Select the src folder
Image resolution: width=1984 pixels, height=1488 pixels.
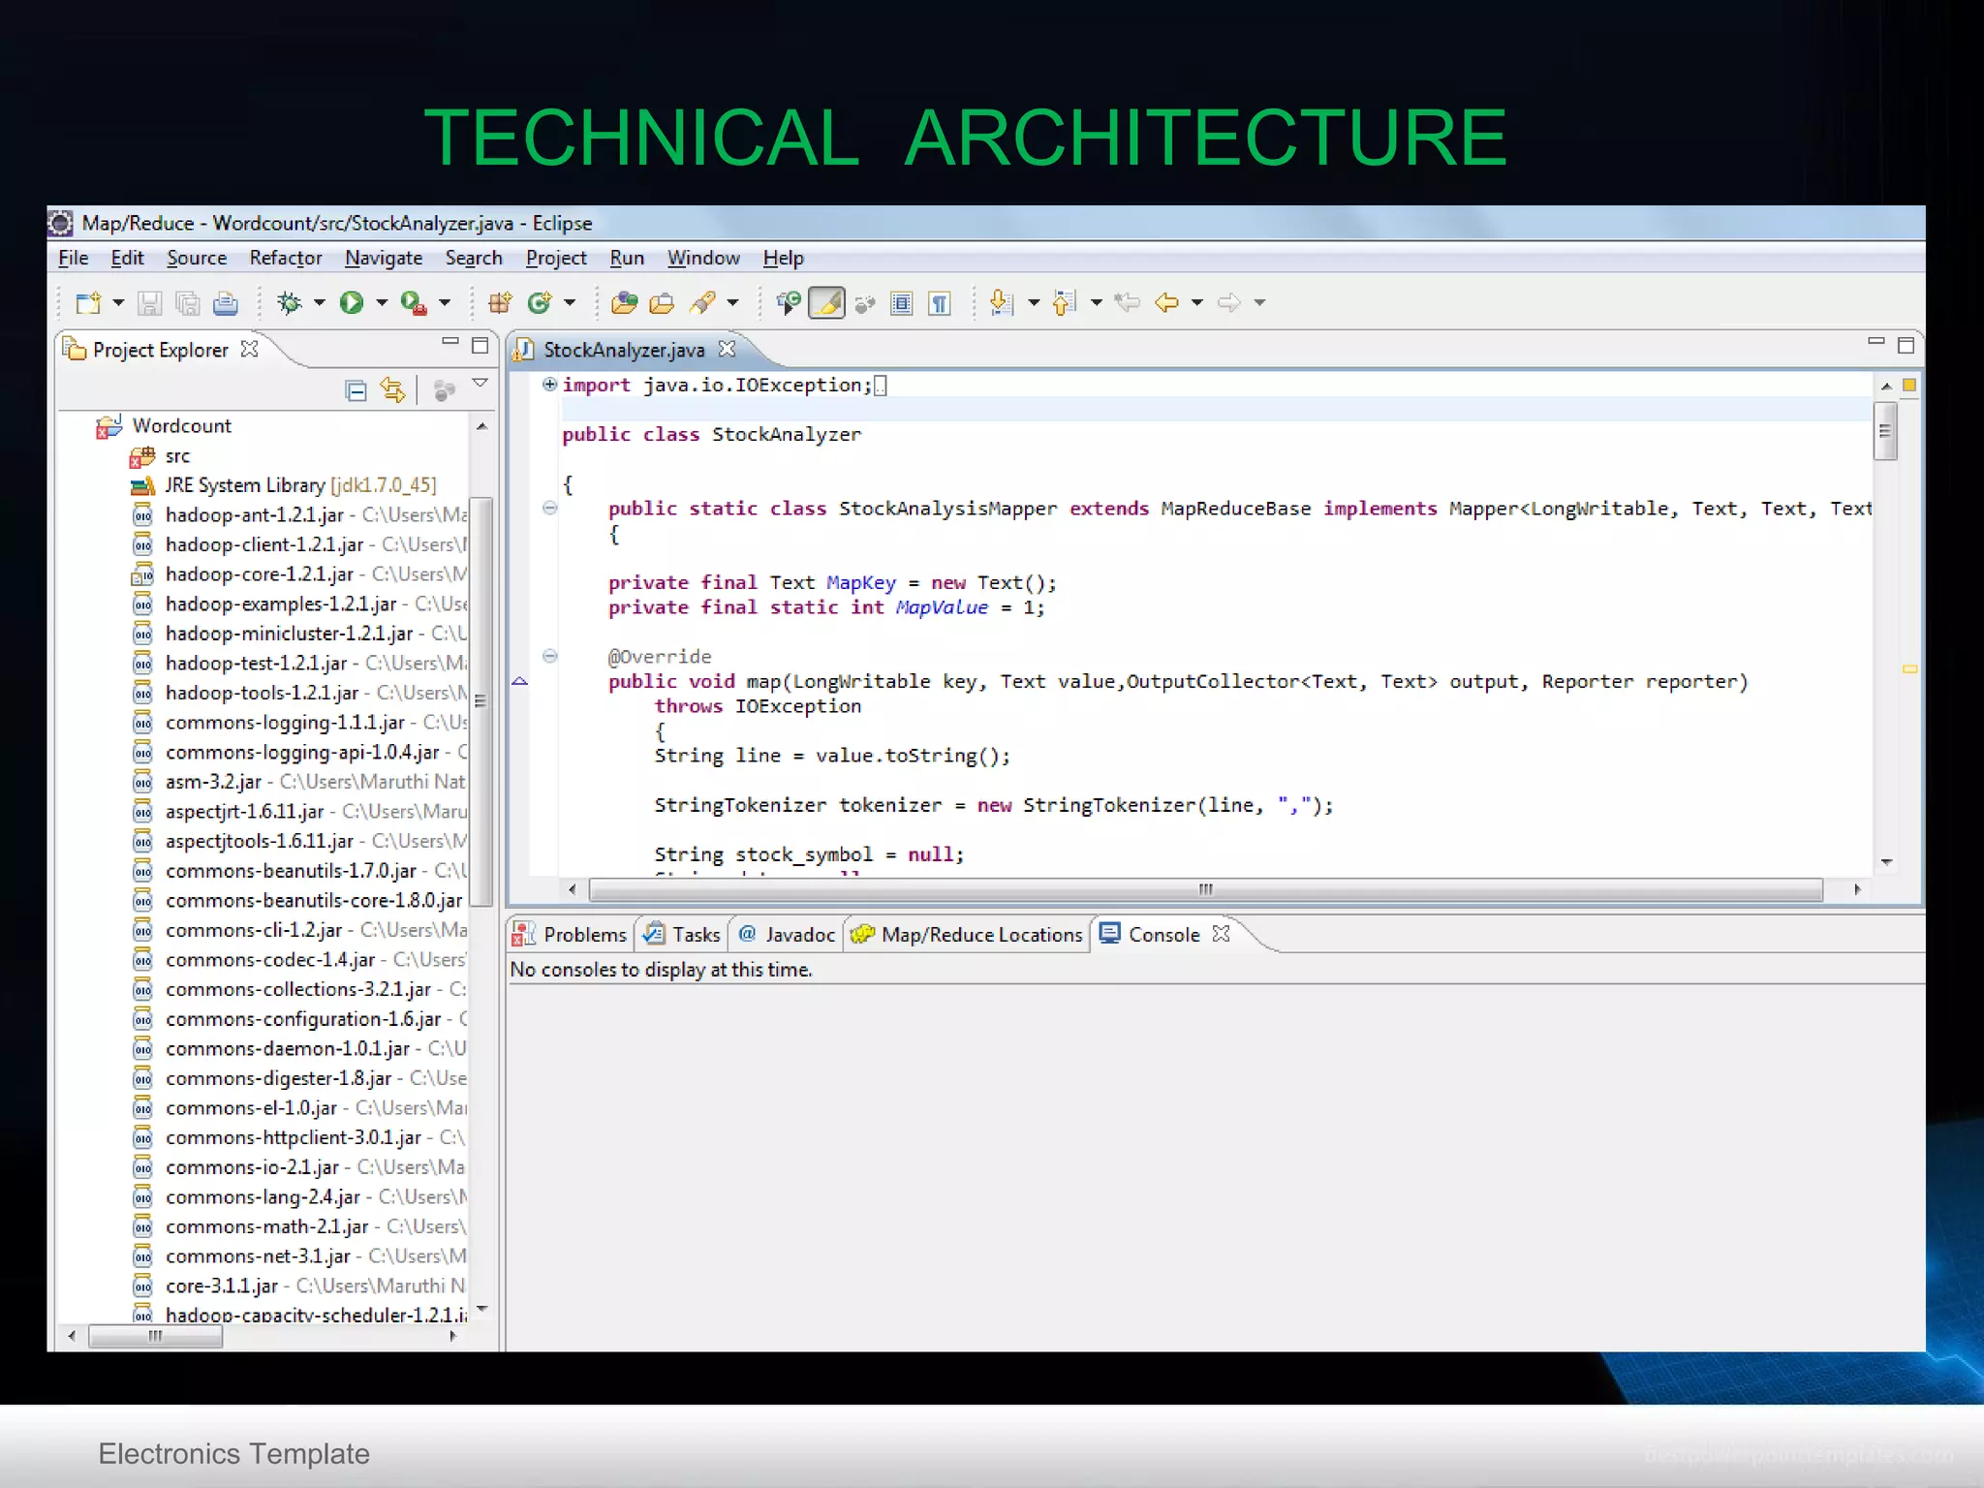point(177,455)
